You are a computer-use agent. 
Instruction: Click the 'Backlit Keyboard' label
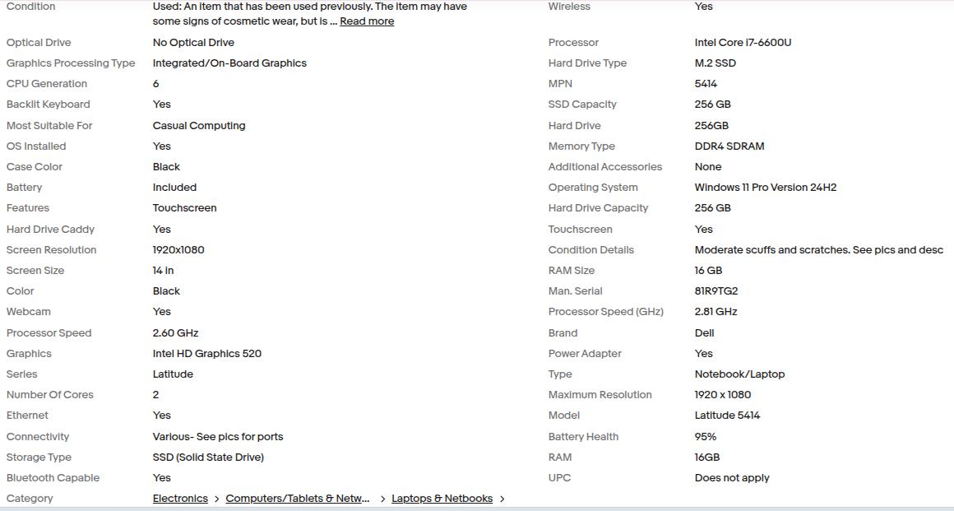coord(48,105)
